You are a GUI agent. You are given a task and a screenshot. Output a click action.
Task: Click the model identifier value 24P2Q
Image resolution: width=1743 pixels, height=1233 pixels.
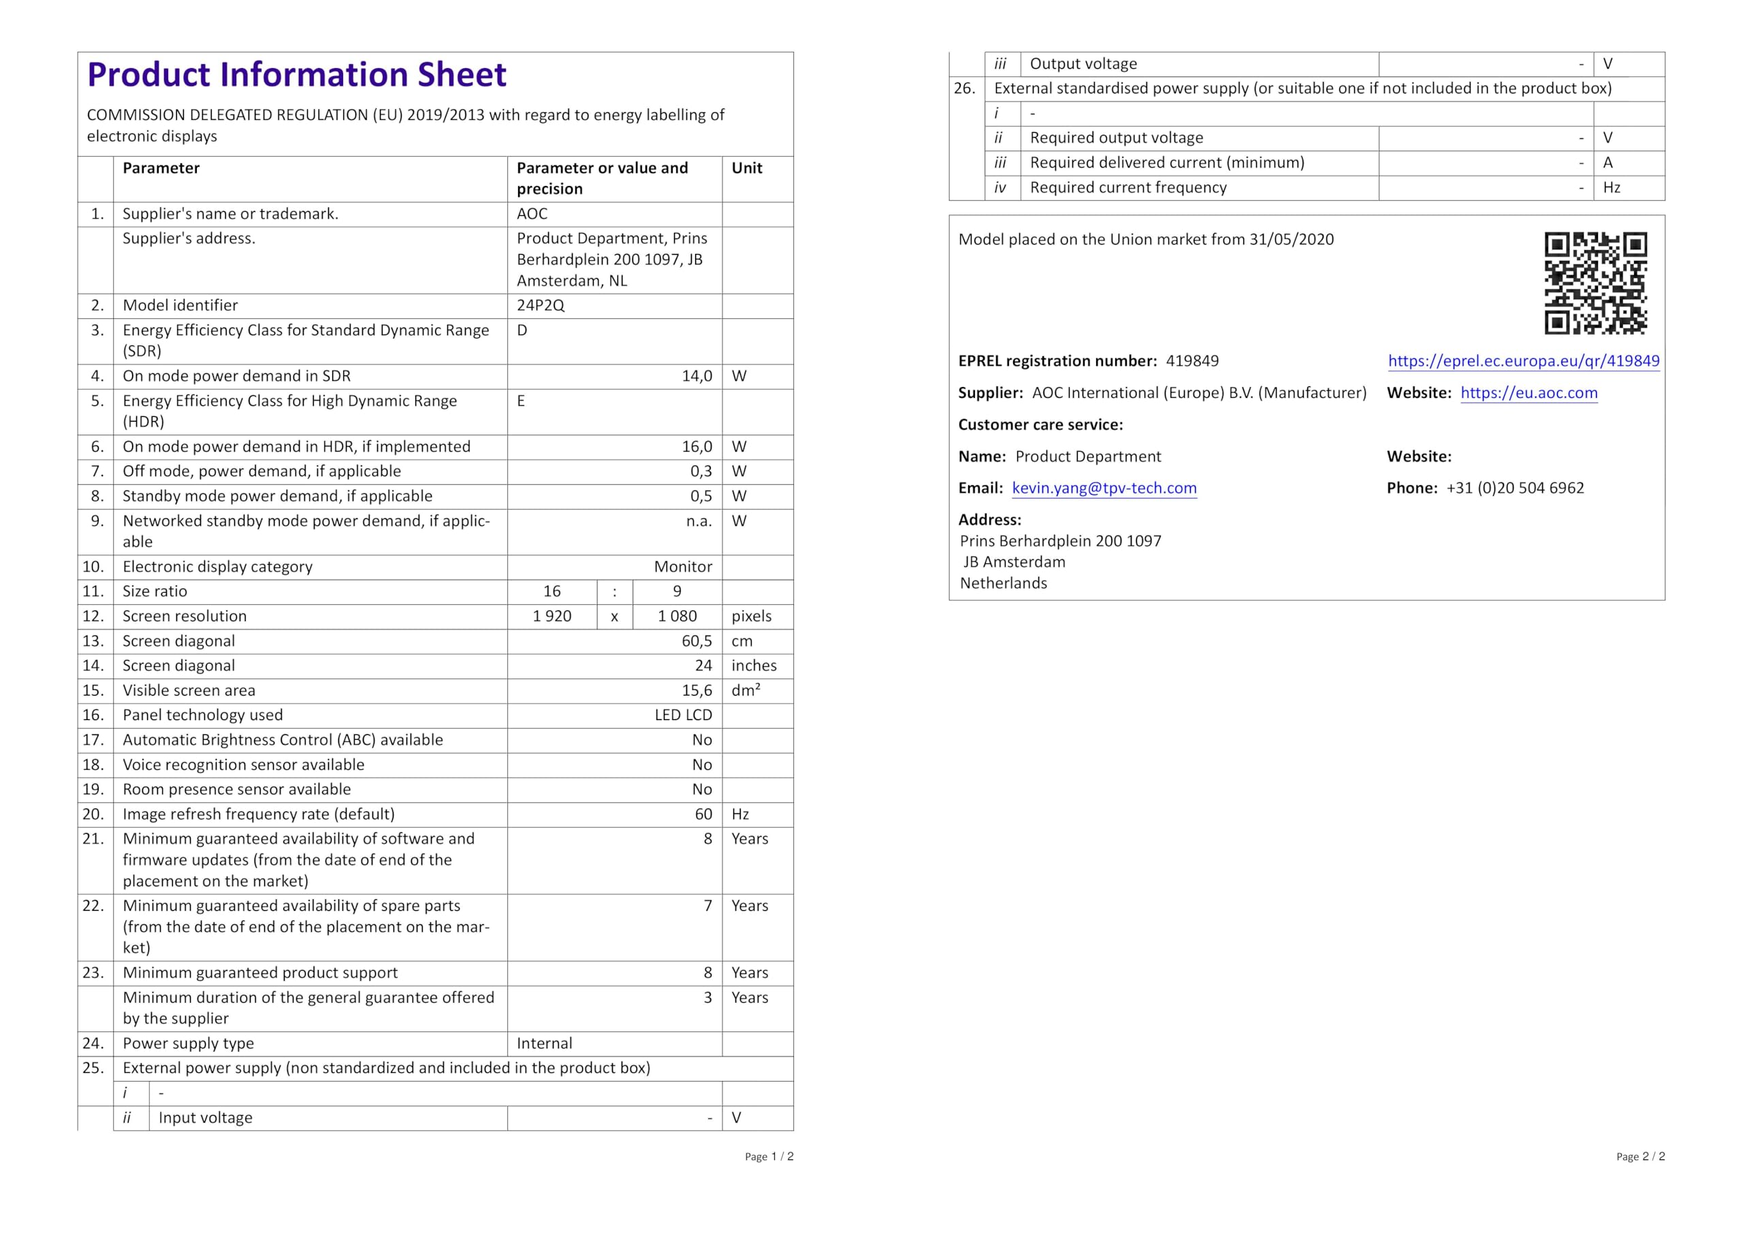[541, 305]
